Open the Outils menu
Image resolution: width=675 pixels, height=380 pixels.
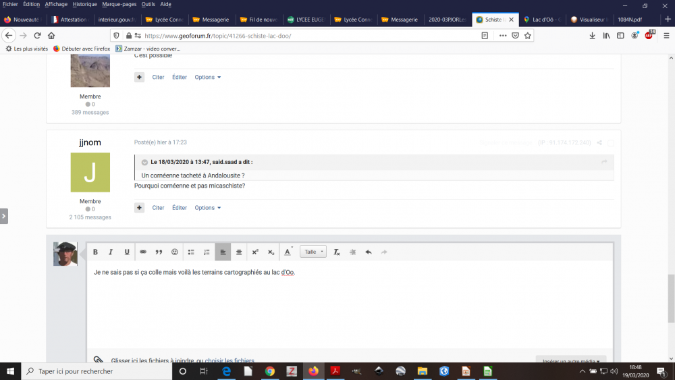click(148, 4)
